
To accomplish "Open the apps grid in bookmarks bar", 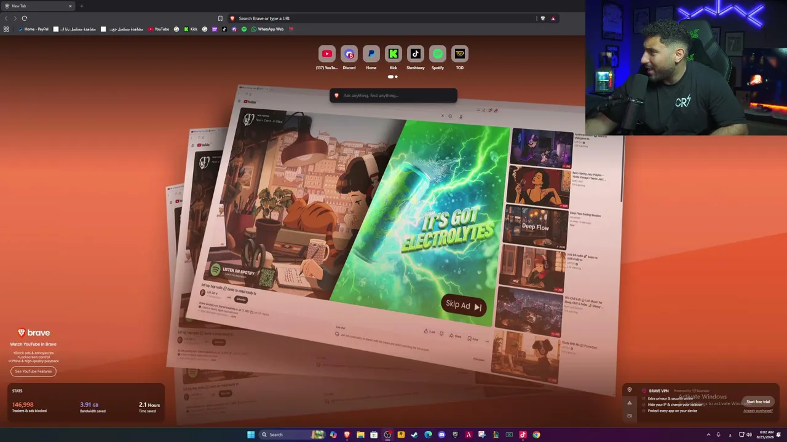I will click(6, 29).
